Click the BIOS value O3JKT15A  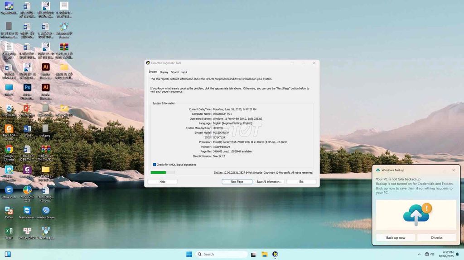coord(219,137)
